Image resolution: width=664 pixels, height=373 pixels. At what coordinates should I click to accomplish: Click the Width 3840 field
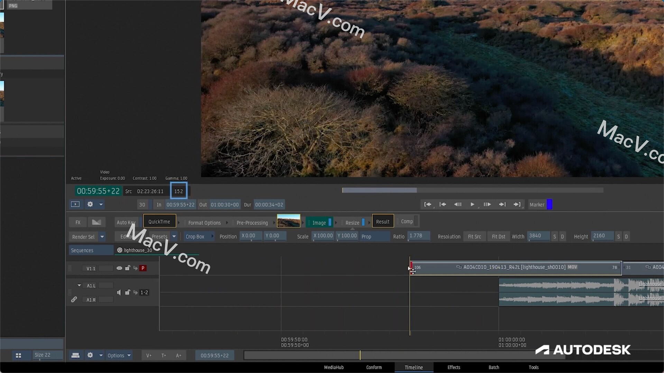tap(538, 236)
